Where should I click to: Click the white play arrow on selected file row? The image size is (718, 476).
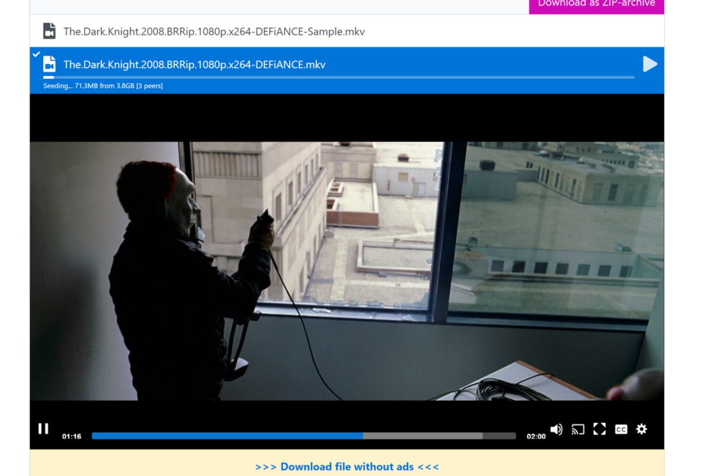coord(649,64)
